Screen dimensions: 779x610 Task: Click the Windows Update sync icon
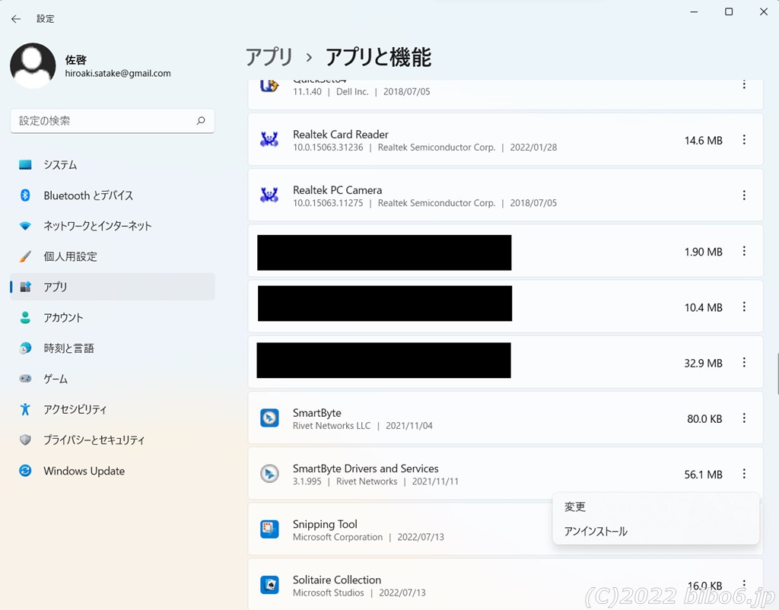click(x=25, y=470)
